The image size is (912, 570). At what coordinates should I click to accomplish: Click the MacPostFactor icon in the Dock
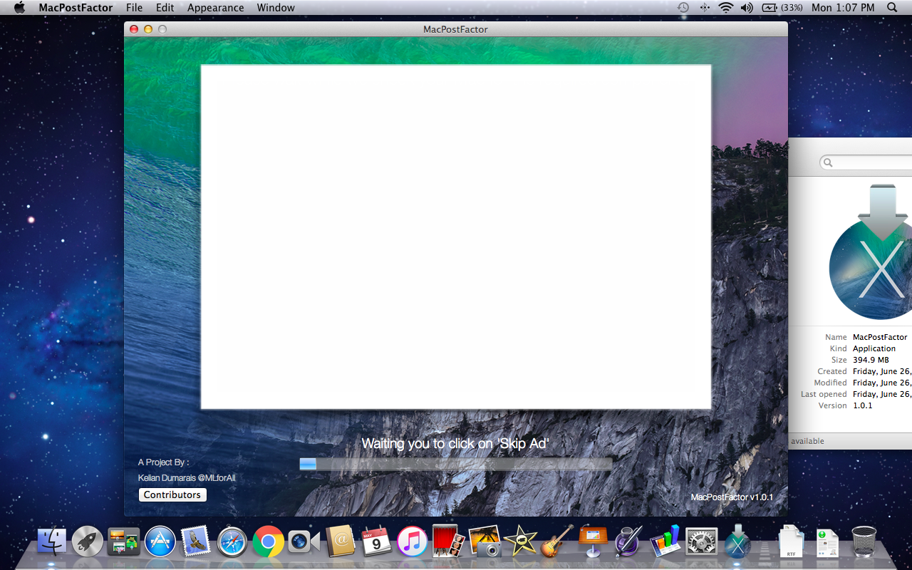tap(737, 541)
